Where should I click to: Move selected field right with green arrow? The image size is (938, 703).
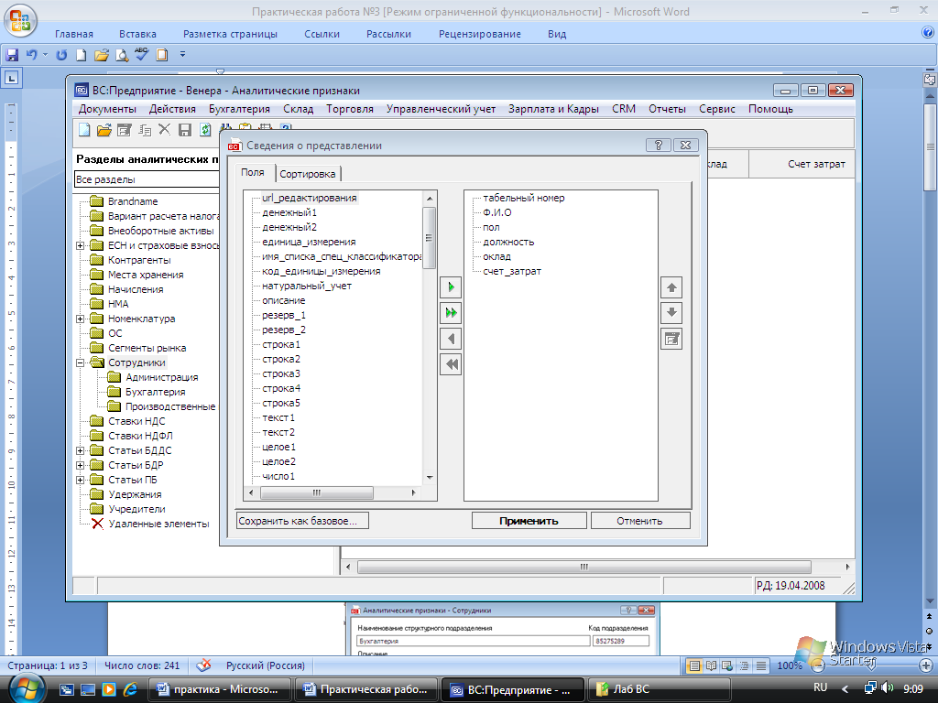(x=451, y=287)
